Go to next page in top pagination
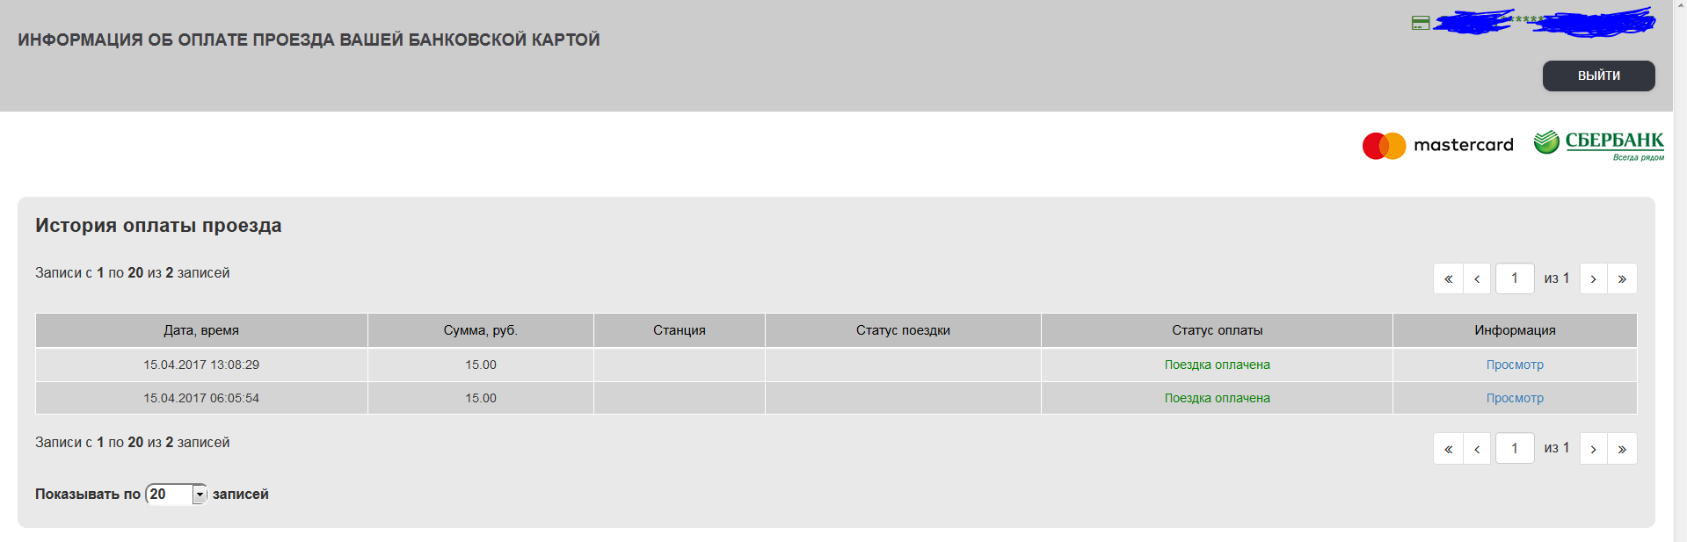1687x542 pixels. (x=1593, y=278)
